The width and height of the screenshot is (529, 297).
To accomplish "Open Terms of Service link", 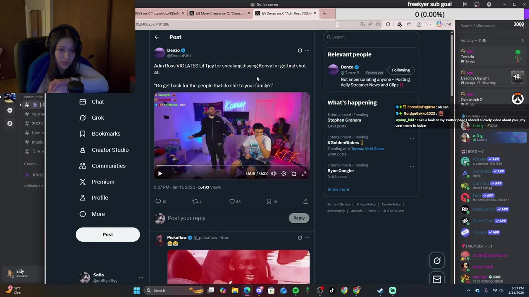I will click(x=338, y=205).
